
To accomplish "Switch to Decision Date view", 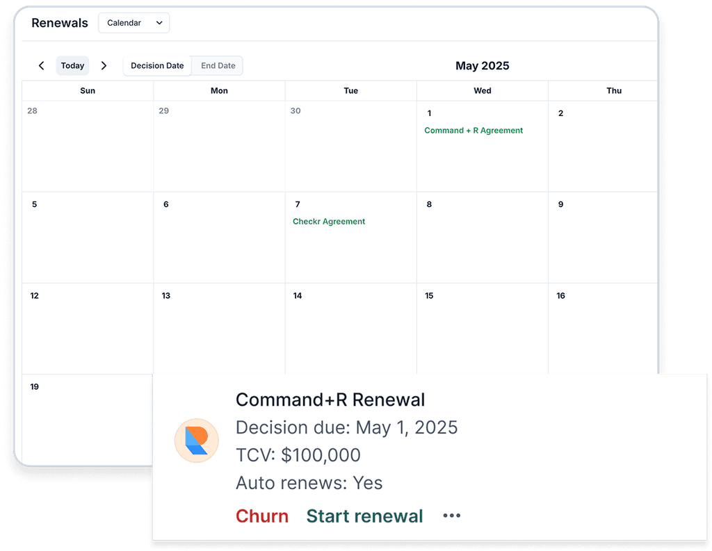I will pyautogui.click(x=157, y=66).
